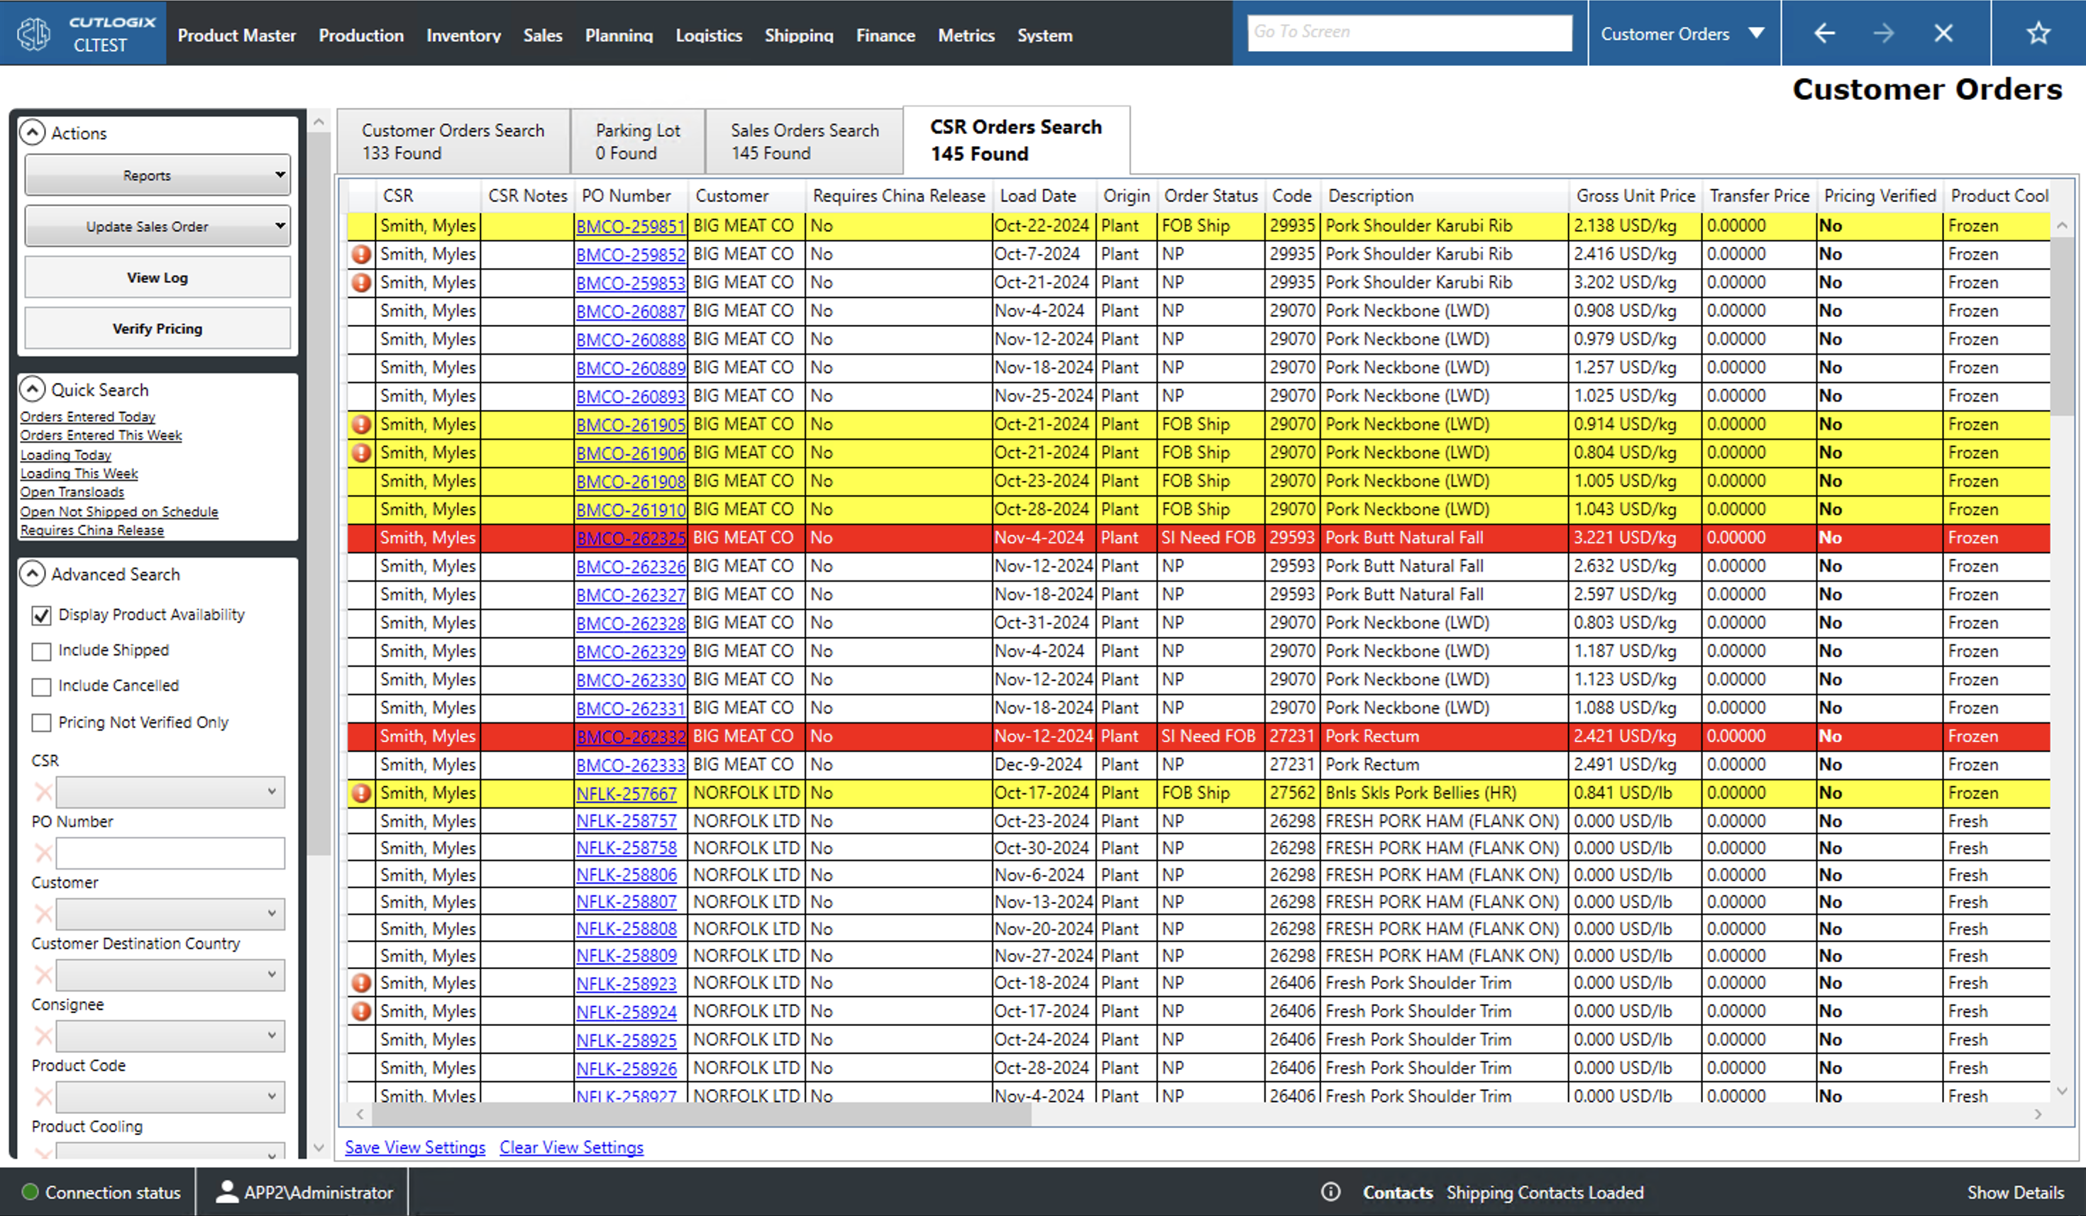Switch to Sales Orders Search tab
The image size is (2086, 1216).
pos(804,140)
